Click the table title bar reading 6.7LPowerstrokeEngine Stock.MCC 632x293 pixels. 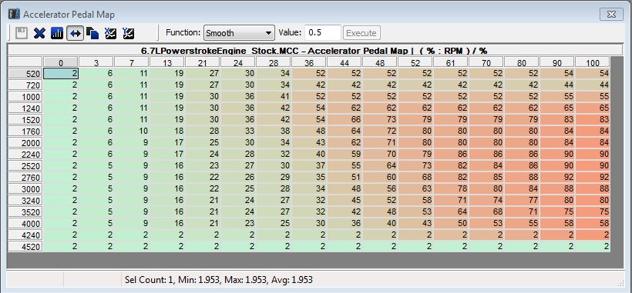[x=314, y=51]
